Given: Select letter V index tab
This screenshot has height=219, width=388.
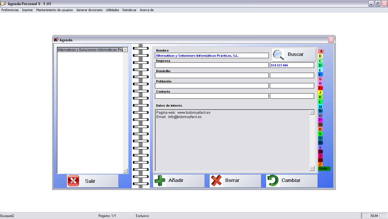Looking at the screenshot, I should [x=320, y=147].
